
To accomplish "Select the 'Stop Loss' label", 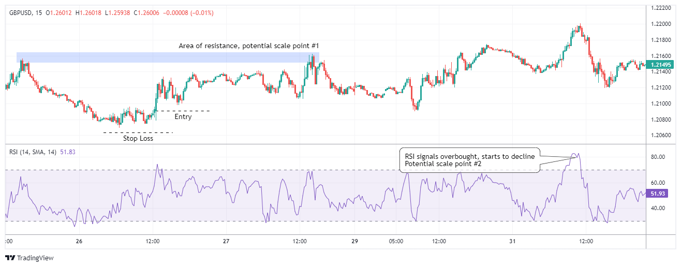I will (138, 138).
